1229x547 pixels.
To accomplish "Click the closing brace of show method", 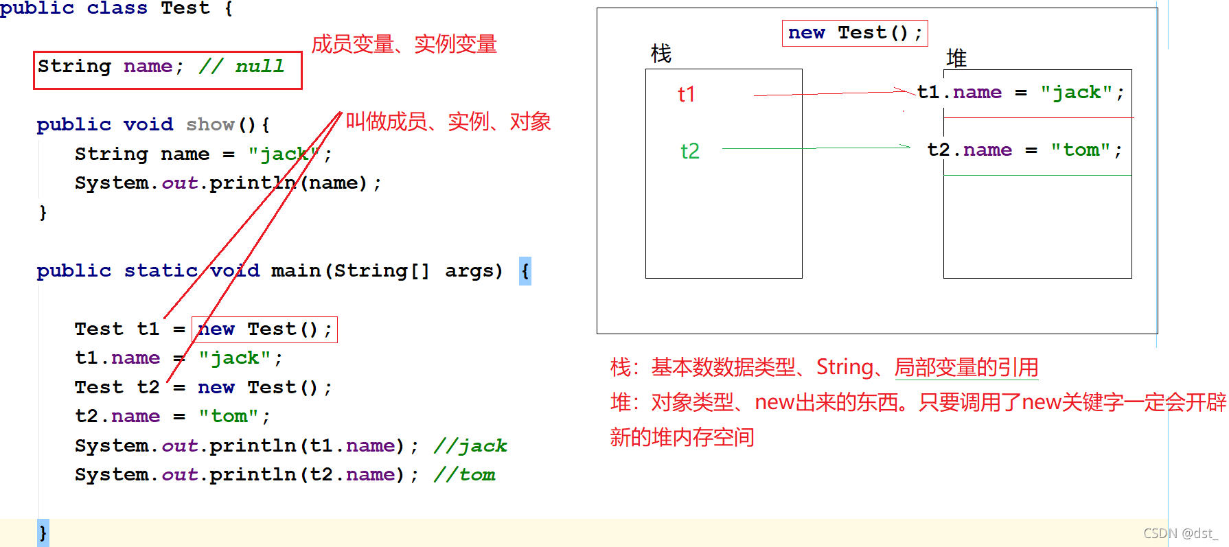I will (x=43, y=213).
